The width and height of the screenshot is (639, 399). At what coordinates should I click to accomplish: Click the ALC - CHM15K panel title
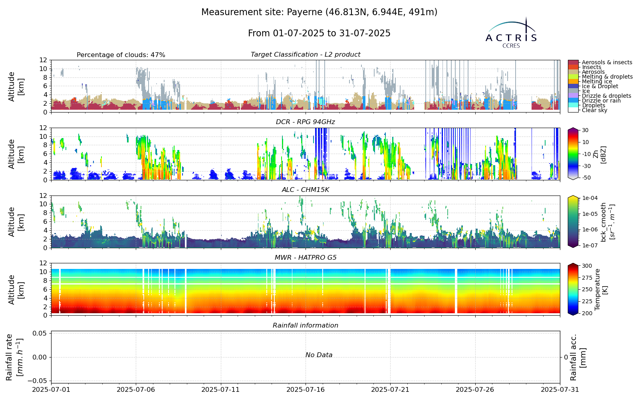(306, 190)
